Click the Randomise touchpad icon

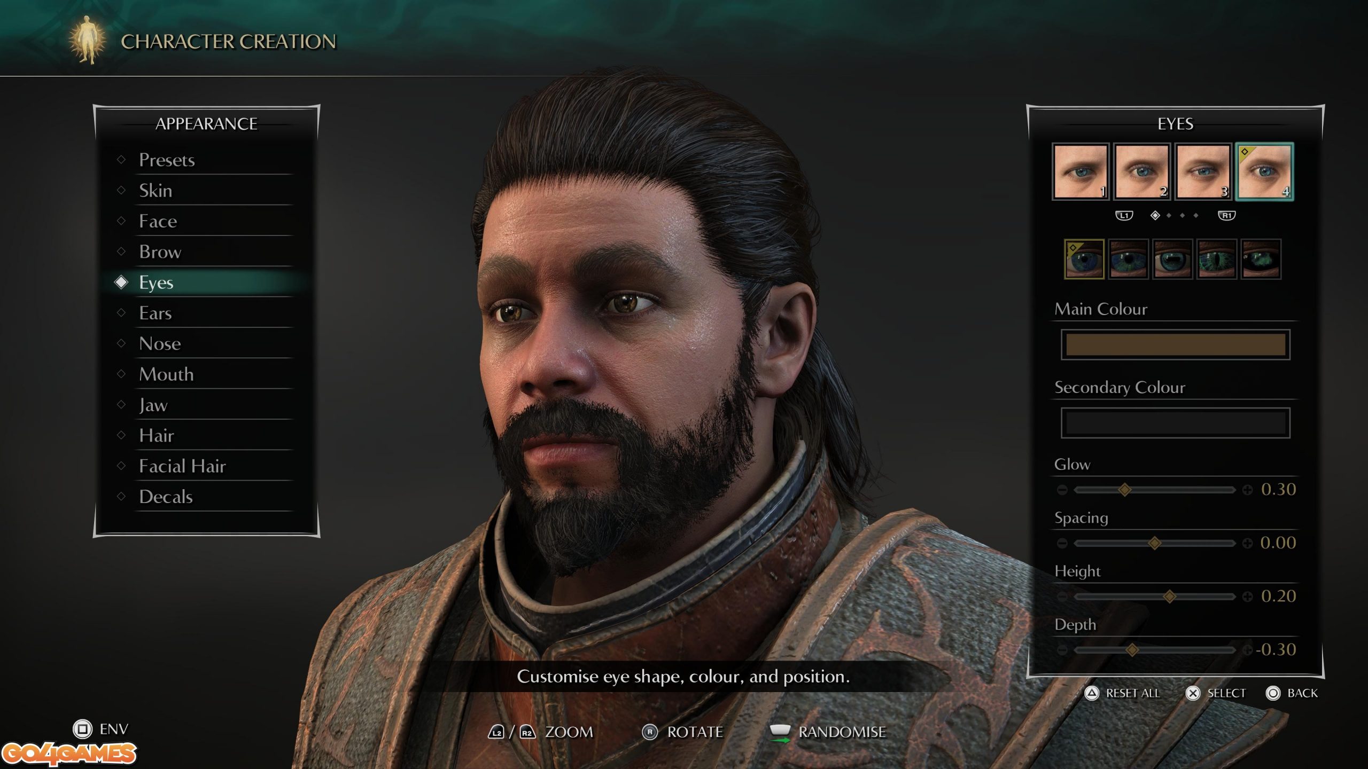pyautogui.click(x=780, y=732)
